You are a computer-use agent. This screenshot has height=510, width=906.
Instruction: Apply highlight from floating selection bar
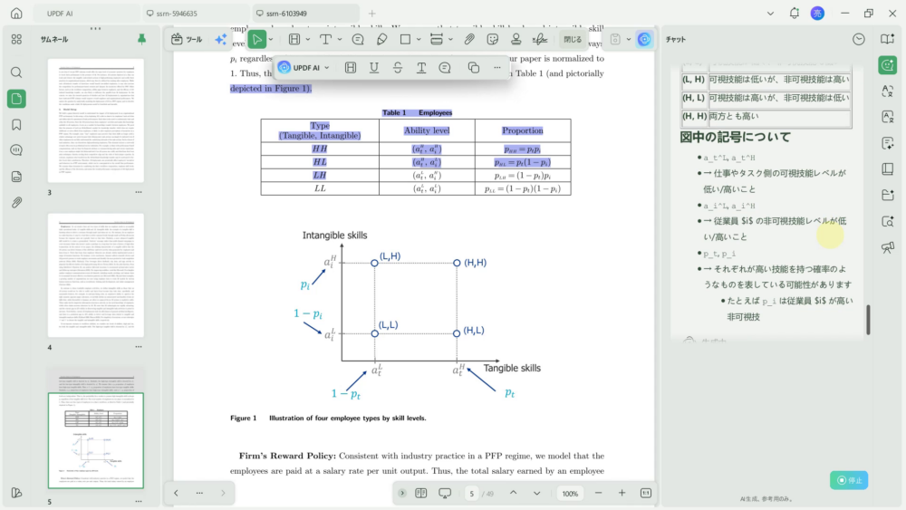[350, 68]
